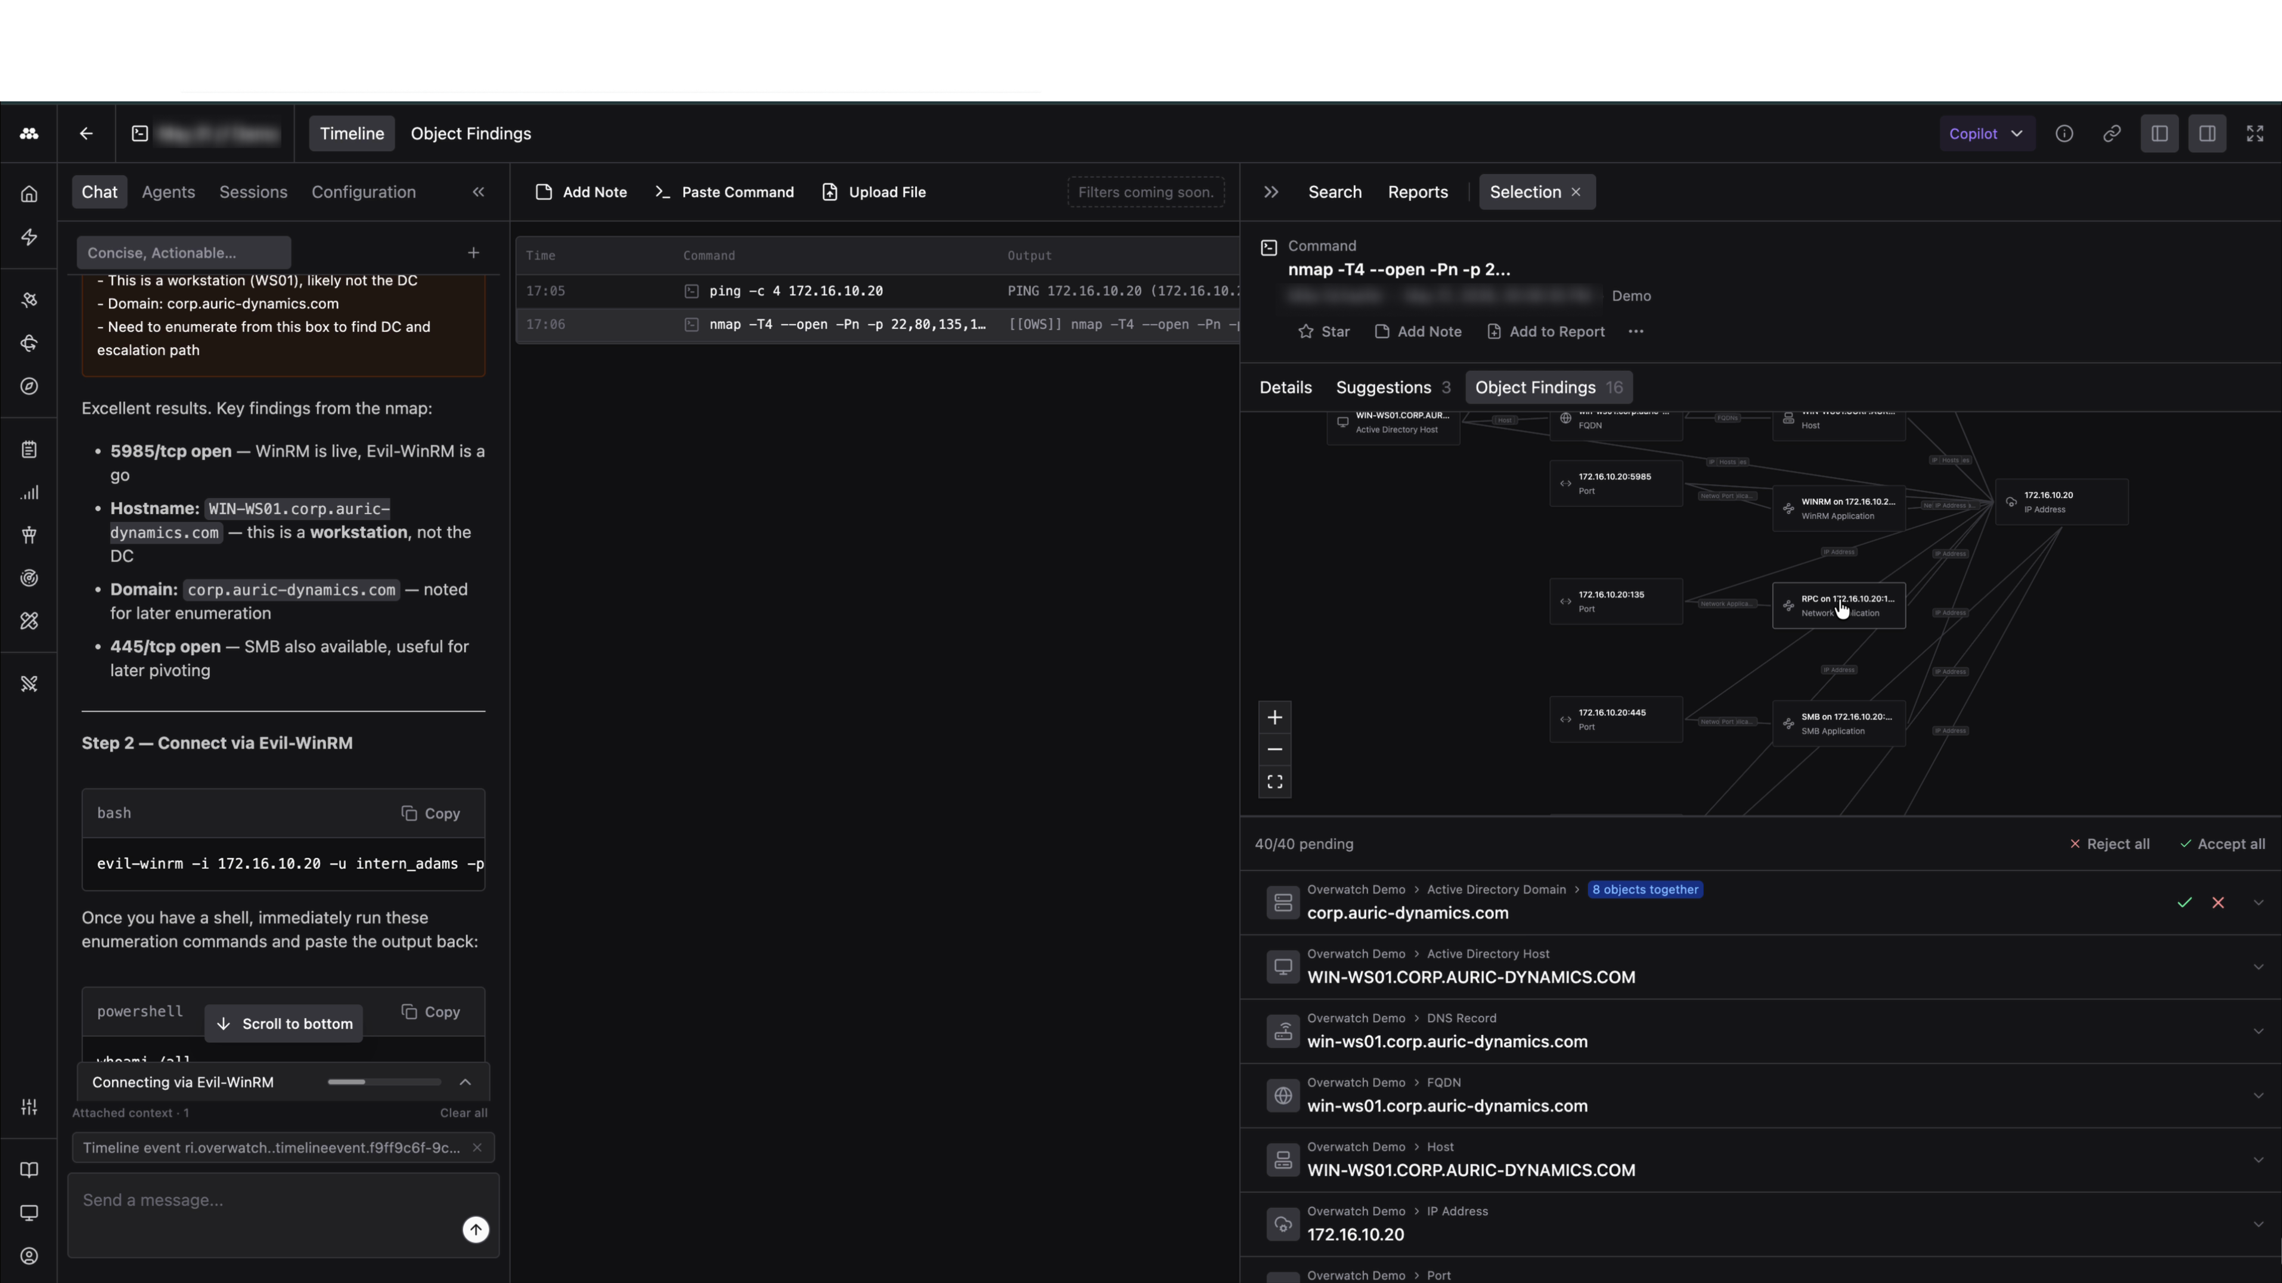Expand the FQDN finding row chevron
The width and height of the screenshot is (2282, 1283).
coord(2258,1096)
